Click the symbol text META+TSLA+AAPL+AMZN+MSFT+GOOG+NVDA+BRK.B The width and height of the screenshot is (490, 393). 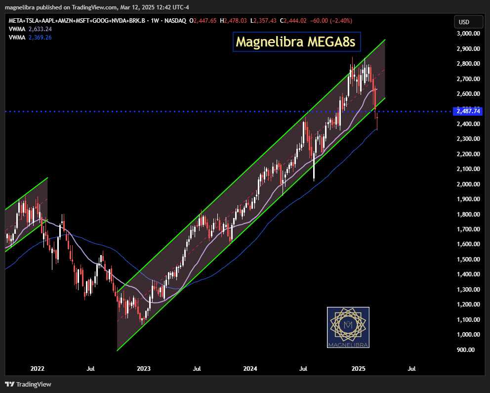point(77,21)
